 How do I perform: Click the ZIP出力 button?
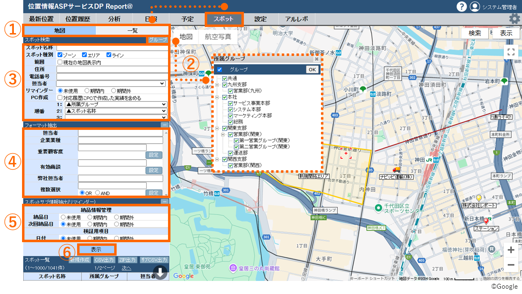click(127, 260)
